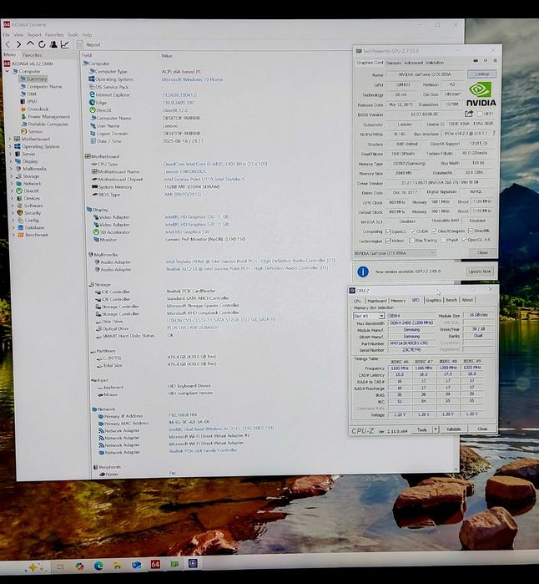Click the Close button in GPU-Z
539x584 pixels.
(482, 252)
